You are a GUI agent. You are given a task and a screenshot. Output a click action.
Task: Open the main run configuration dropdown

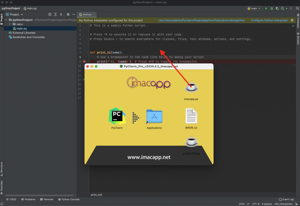coord(254,8)
